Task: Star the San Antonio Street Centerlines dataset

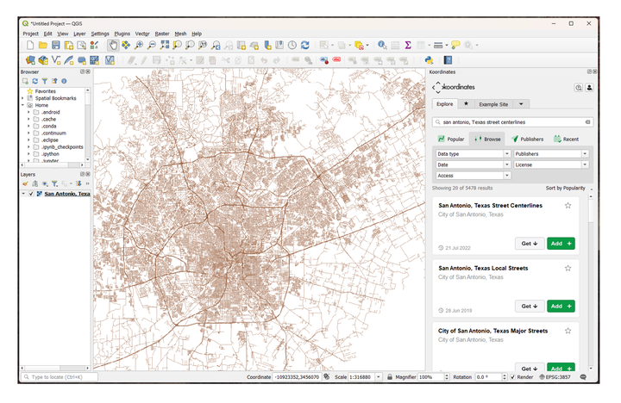Action: tap(568, 205)
